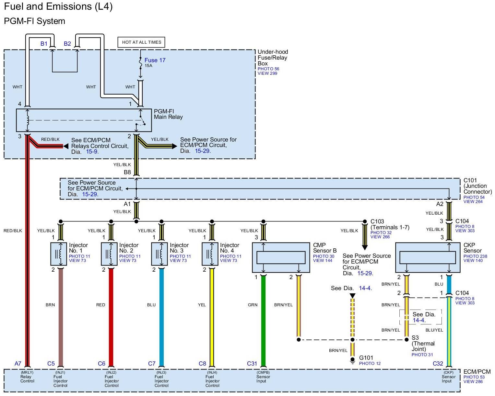Open PHOTO 12 for ground G101
495x396 pixels.
tap(370, 363)
